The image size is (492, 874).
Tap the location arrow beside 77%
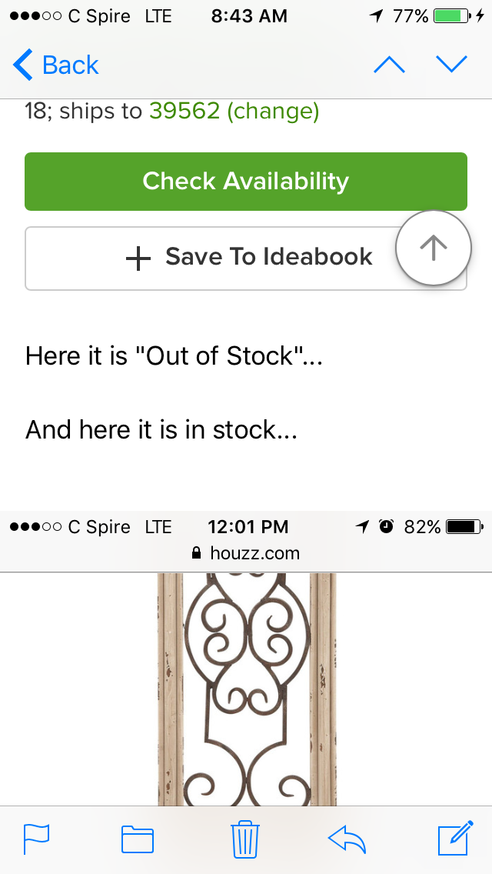[x=376, y=16]
